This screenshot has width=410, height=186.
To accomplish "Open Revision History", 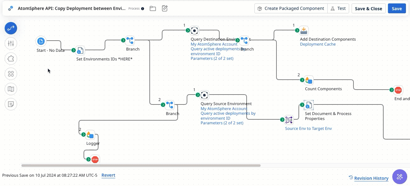I will tap(371, 178).
